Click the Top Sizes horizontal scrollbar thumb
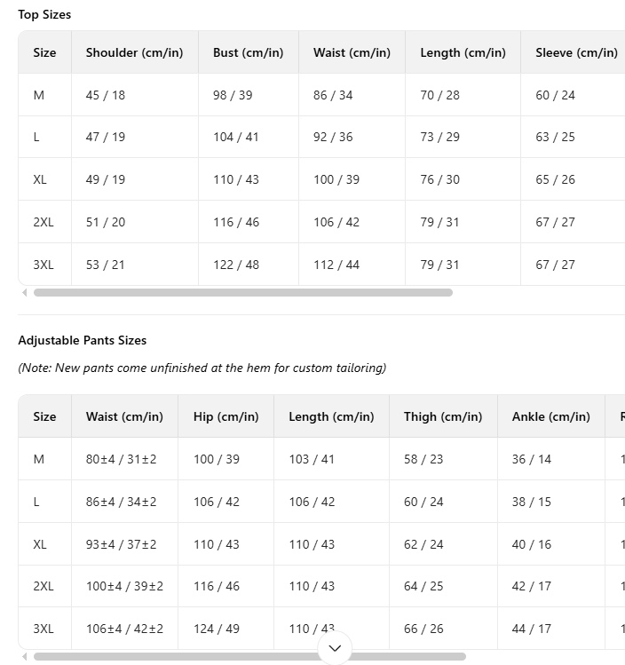 [x=243, y=293]
